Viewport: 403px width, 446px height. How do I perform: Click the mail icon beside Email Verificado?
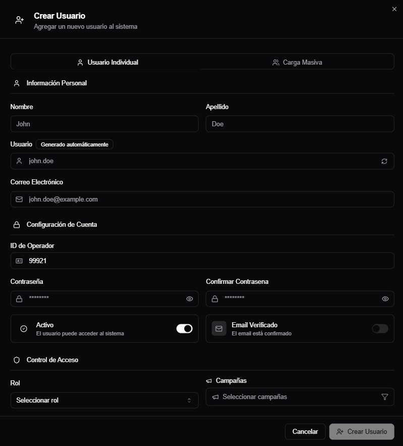tap(219, 328)
